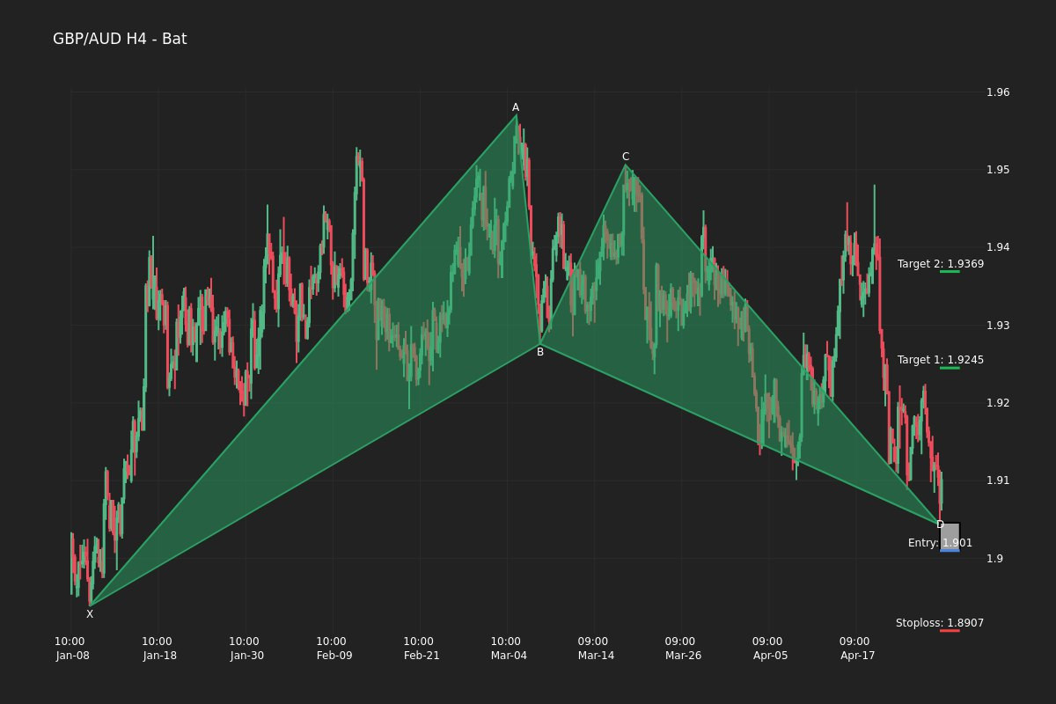Click the Stoploss: 1.8907 label
Viewport: 1056px width, 704px height.
click(x=940, y=623)
